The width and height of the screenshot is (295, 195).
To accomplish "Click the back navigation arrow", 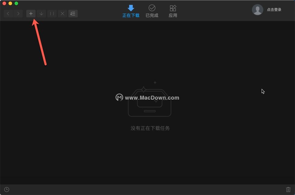I will 8,13.
